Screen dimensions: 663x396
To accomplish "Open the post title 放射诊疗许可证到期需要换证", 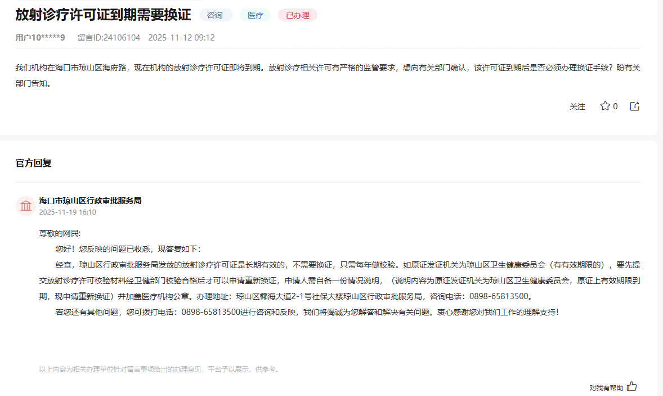I will pos(102,15).
